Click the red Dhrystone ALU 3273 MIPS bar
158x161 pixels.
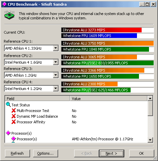(101, 30)
